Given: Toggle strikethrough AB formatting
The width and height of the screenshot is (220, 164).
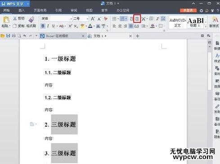Looking at the screenshot, I should tap(61, 26).
